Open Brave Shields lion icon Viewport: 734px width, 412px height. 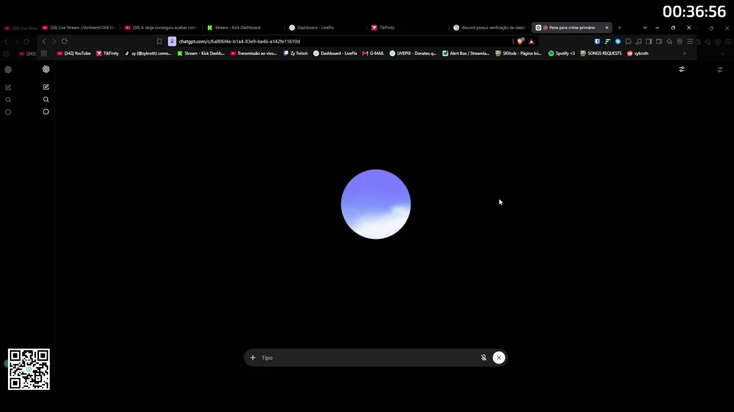(520, 41)
